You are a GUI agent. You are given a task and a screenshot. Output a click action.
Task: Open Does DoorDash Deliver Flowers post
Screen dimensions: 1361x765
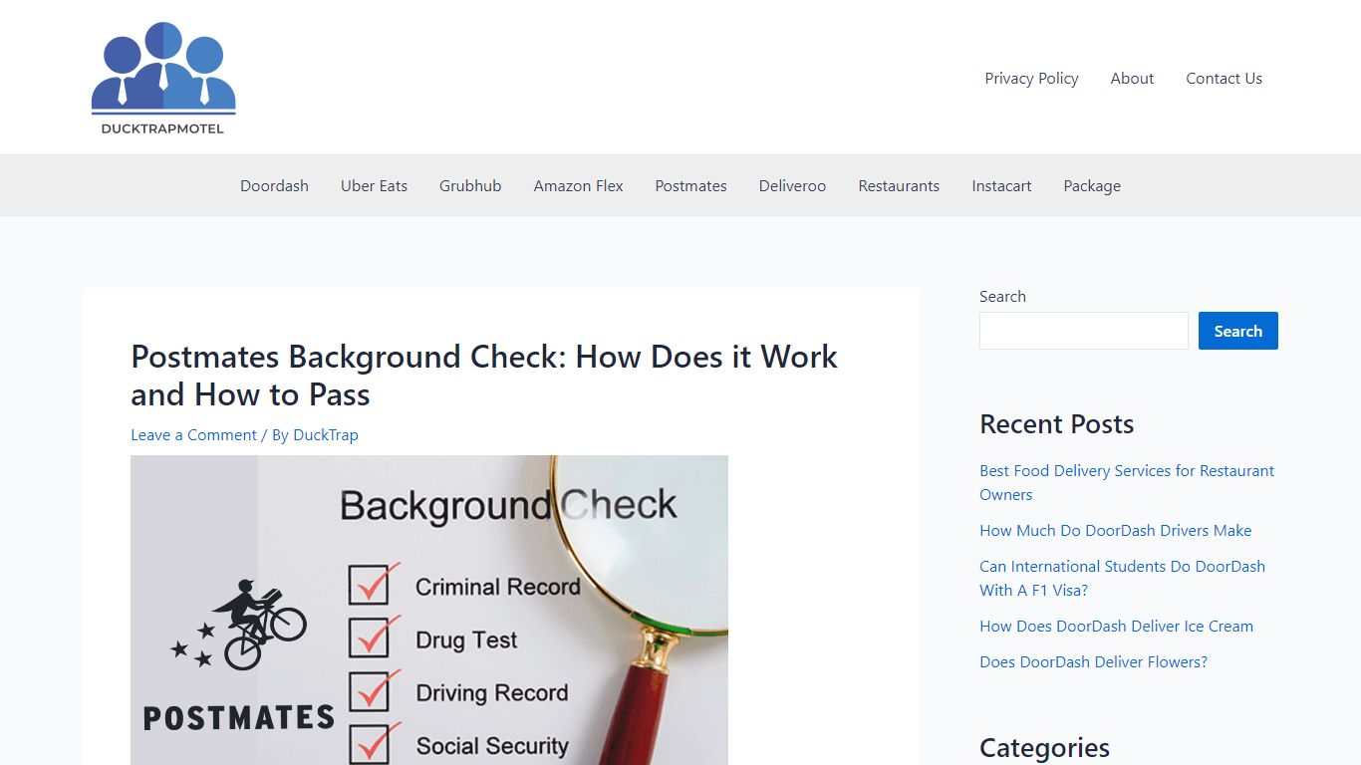tap(1093, 662)
